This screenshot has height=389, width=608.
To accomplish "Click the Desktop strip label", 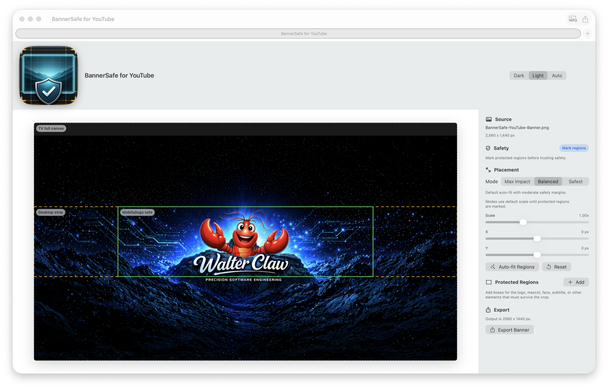I will 51,212.
